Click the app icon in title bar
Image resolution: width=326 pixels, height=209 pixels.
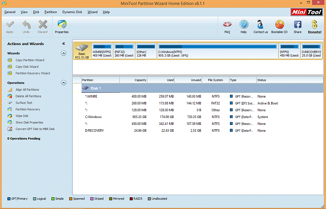(x=4, y=3)
